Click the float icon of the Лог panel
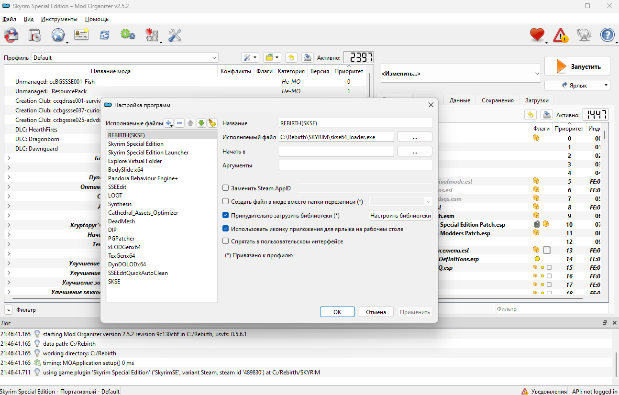 point(605,323)
